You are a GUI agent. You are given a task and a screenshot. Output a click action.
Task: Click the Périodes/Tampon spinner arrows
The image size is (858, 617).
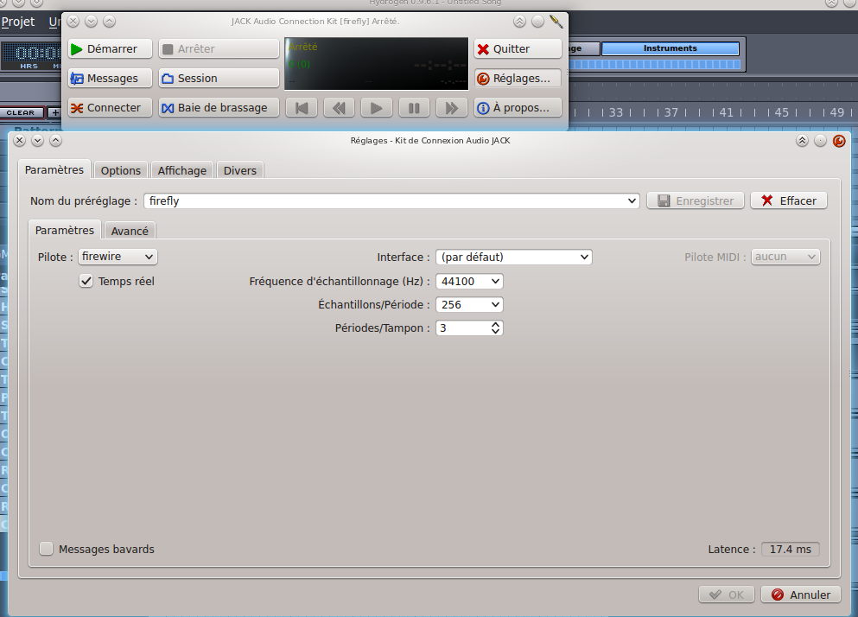click(496, 328)
